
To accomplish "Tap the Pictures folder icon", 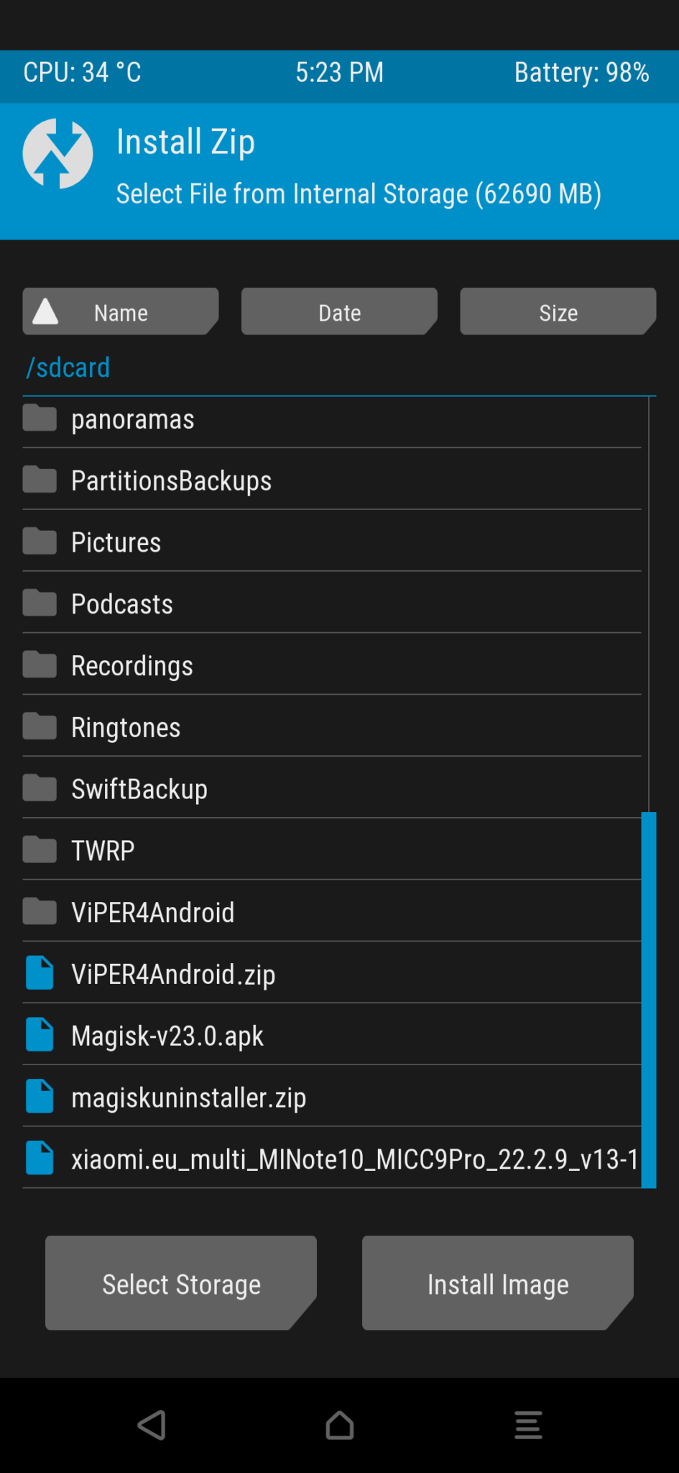I will tap(40, 542).
